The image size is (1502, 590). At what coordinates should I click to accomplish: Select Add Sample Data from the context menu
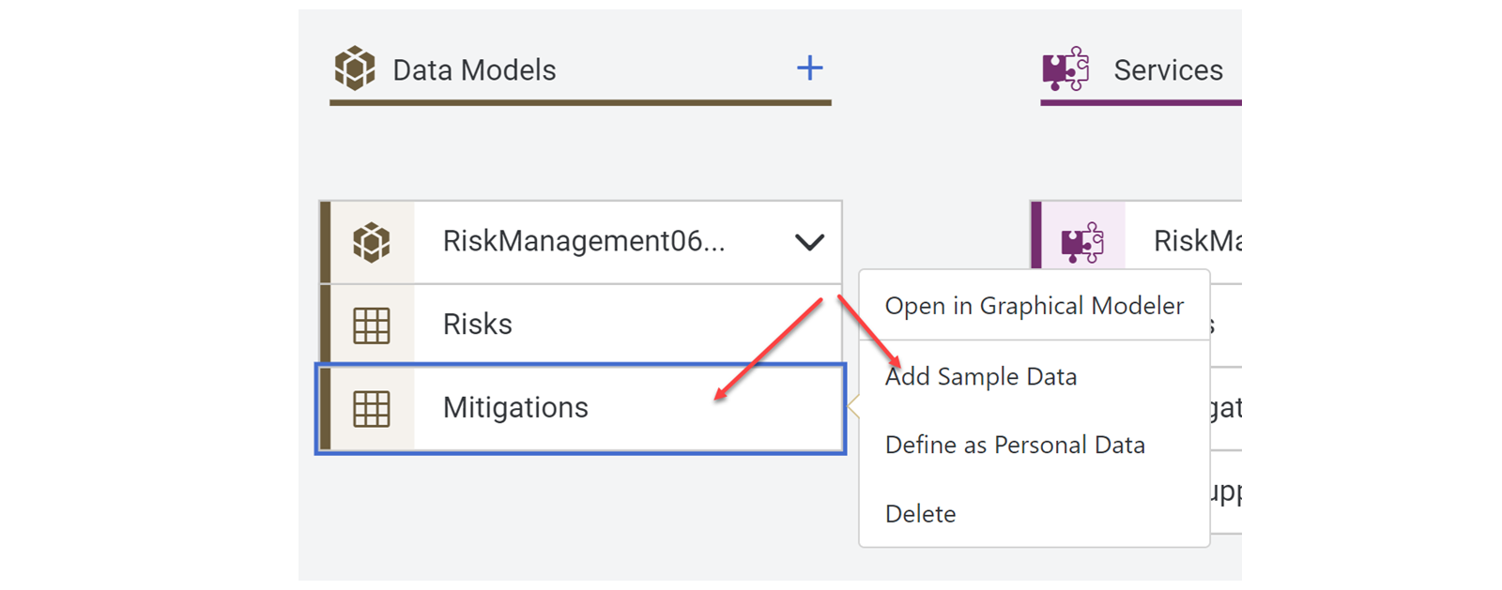[981, 376]
